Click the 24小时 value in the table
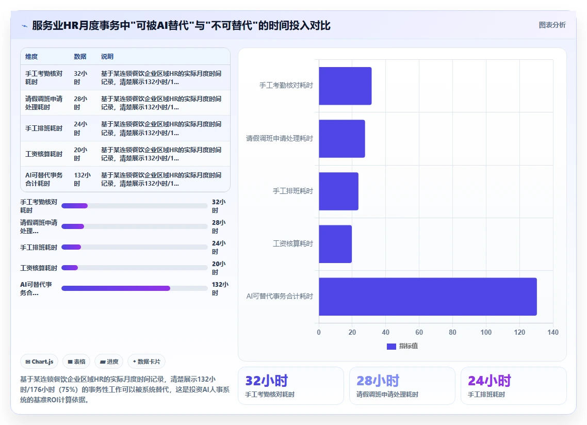Screen dimensions: 587x425 [x=80, y=128]
